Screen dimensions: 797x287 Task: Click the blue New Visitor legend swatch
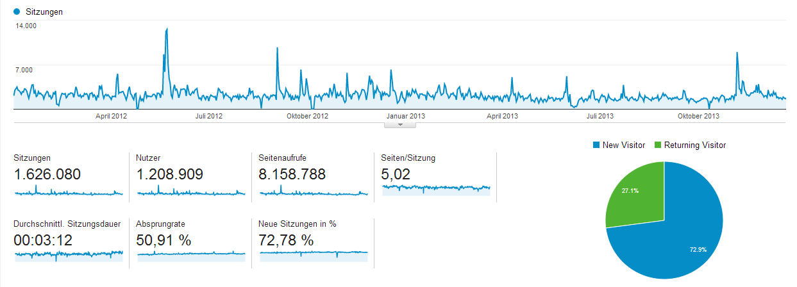click(x=596, y=145)
